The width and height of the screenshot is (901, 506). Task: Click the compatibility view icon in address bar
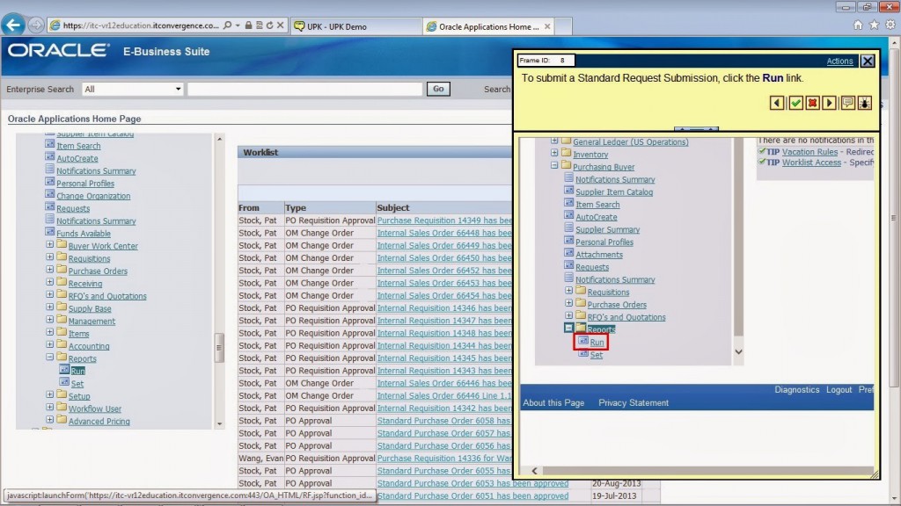tap(260, 25)
